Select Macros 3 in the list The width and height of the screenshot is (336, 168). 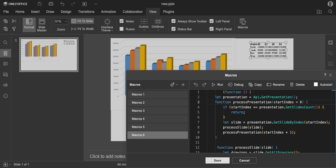click(x=158, y=111)
